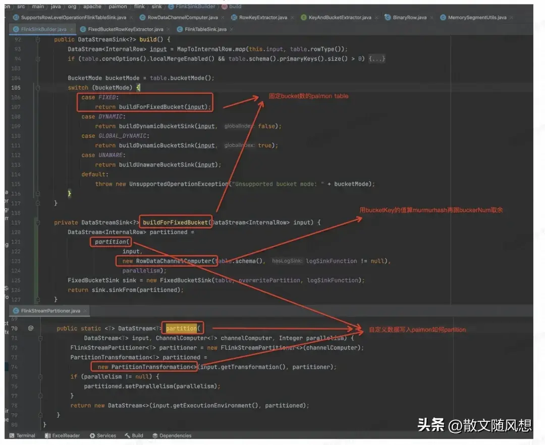Image resolution: width=545 pixels, height=445 pixels.
Task: Click the @ gutter icon on line 70
Action: [31, 328]
